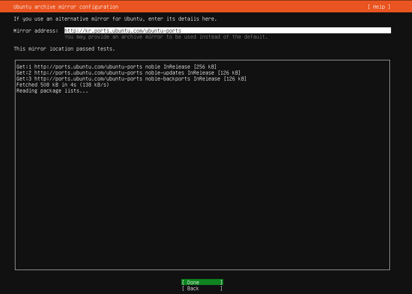412x294 pixels.
Task: Click the 'Reading package lists...' line
Action: click(52, 91)
